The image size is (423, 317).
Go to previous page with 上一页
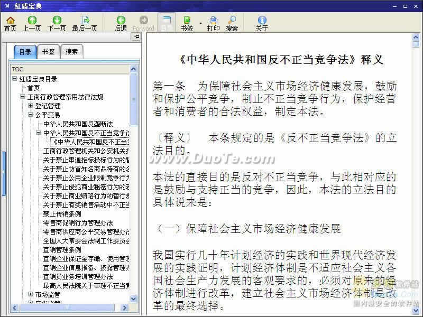click(32, 23)
